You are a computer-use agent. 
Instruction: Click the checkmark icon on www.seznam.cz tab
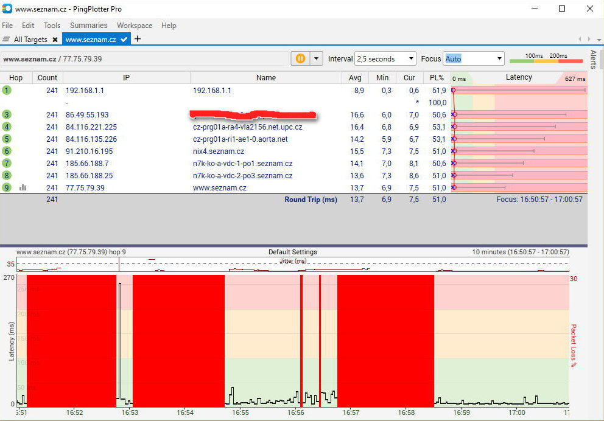coord(124,40)
